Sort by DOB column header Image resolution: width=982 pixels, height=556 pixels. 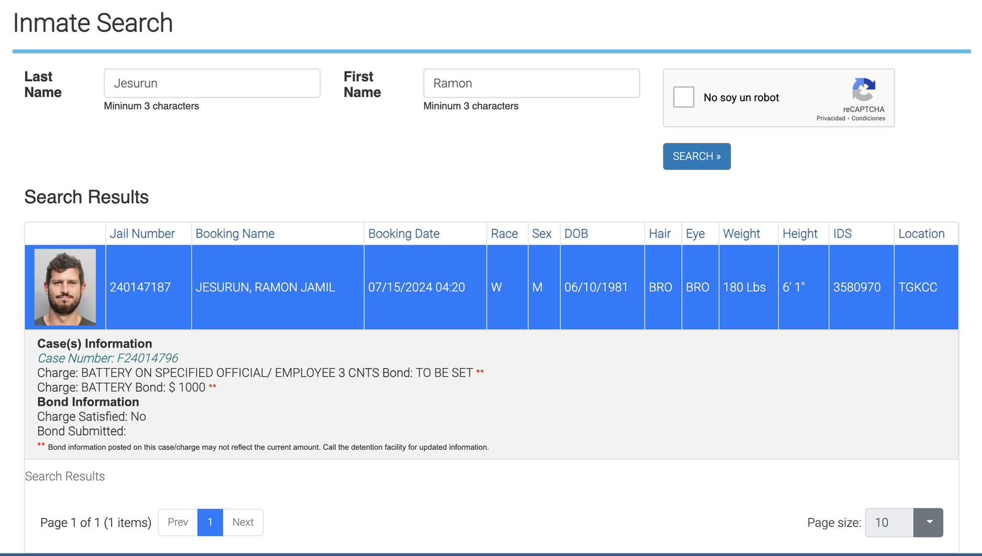(x=576, y=234)
